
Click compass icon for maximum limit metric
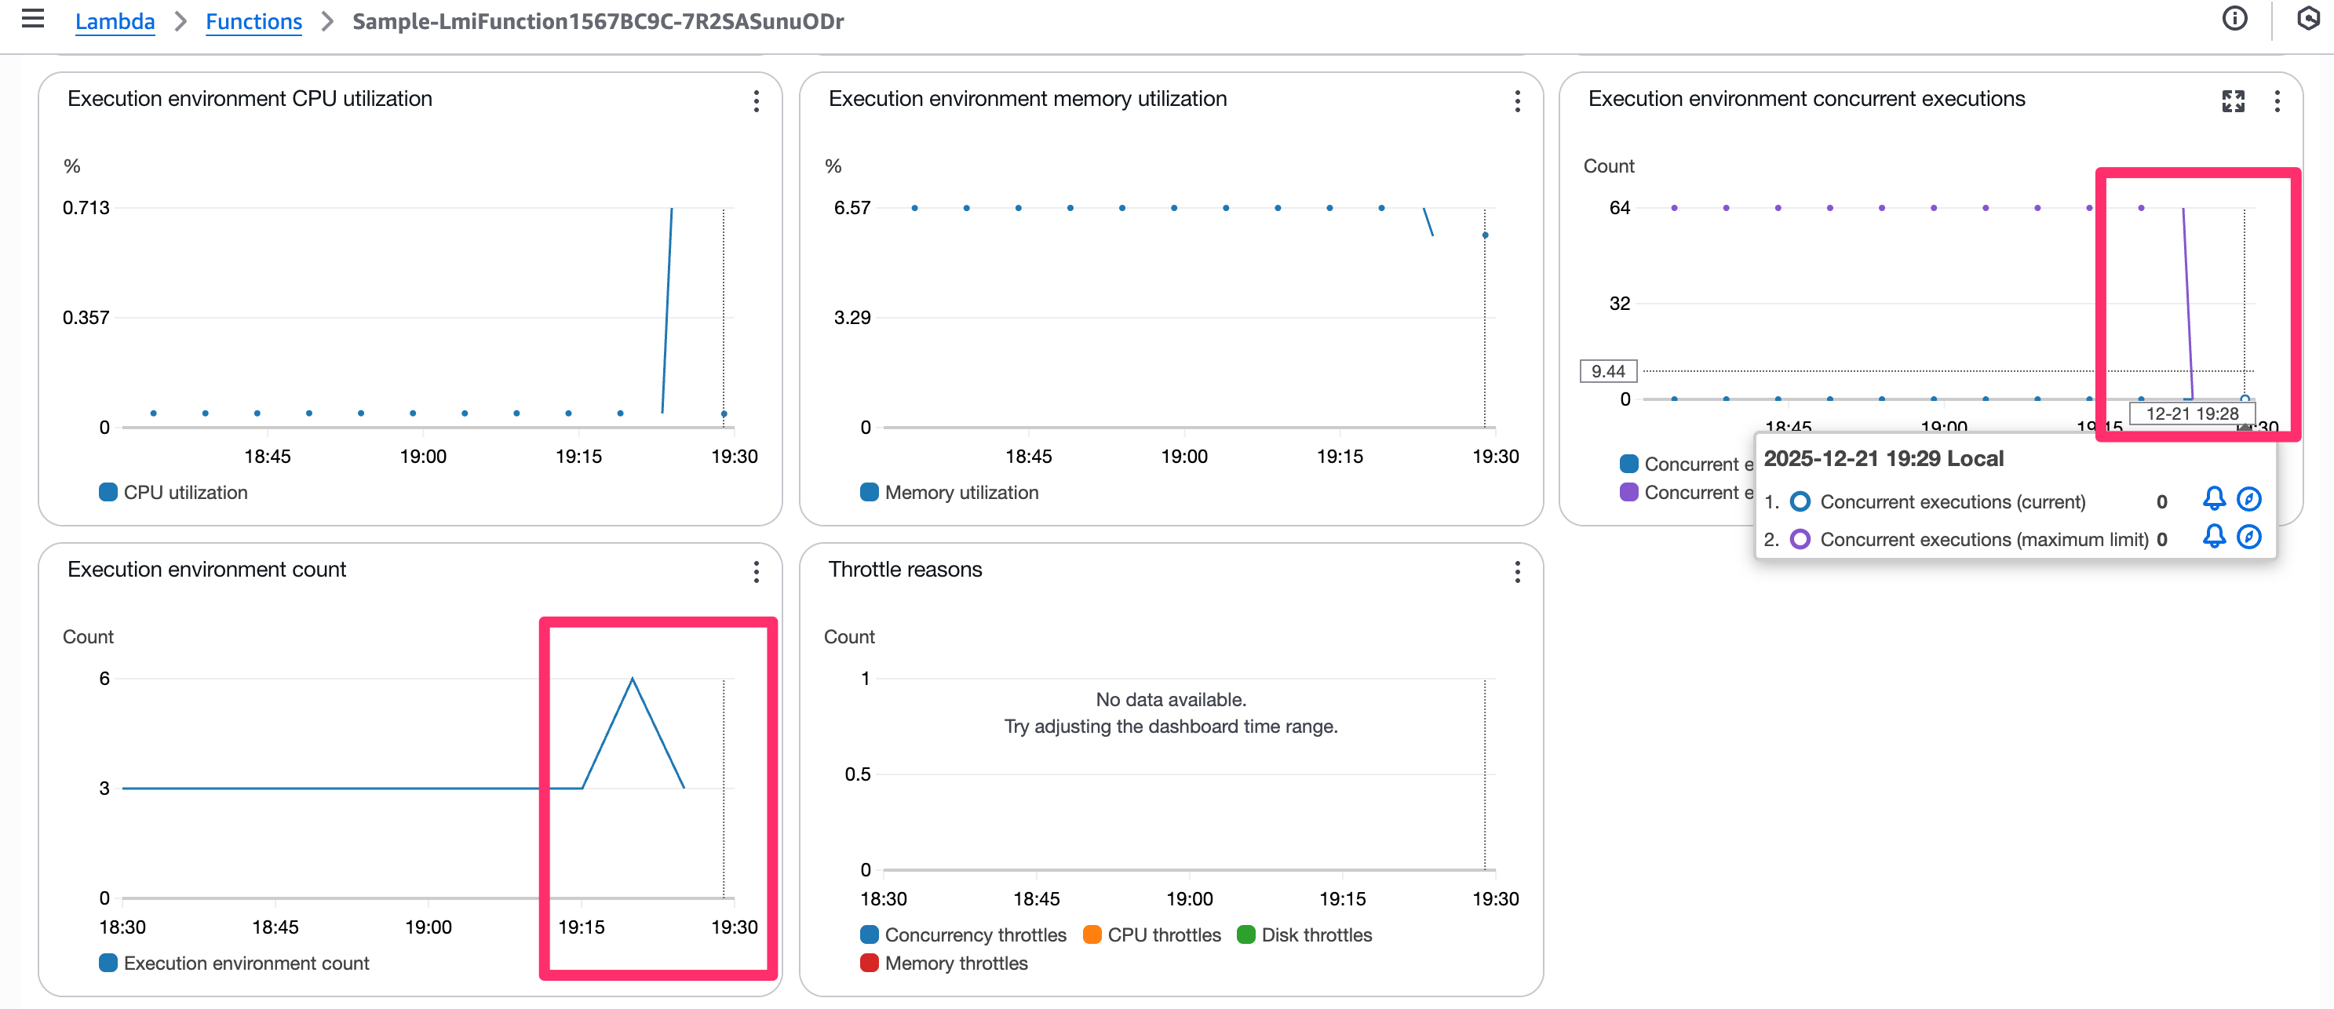pyautogui.click(x=2248, y=537)
